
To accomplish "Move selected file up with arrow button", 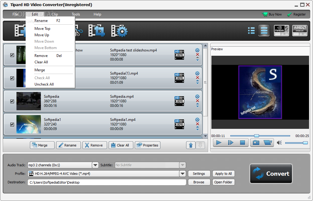I will [191, 145].
